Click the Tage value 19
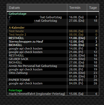This screenshot has width=104, height=105. click(95, 69)
